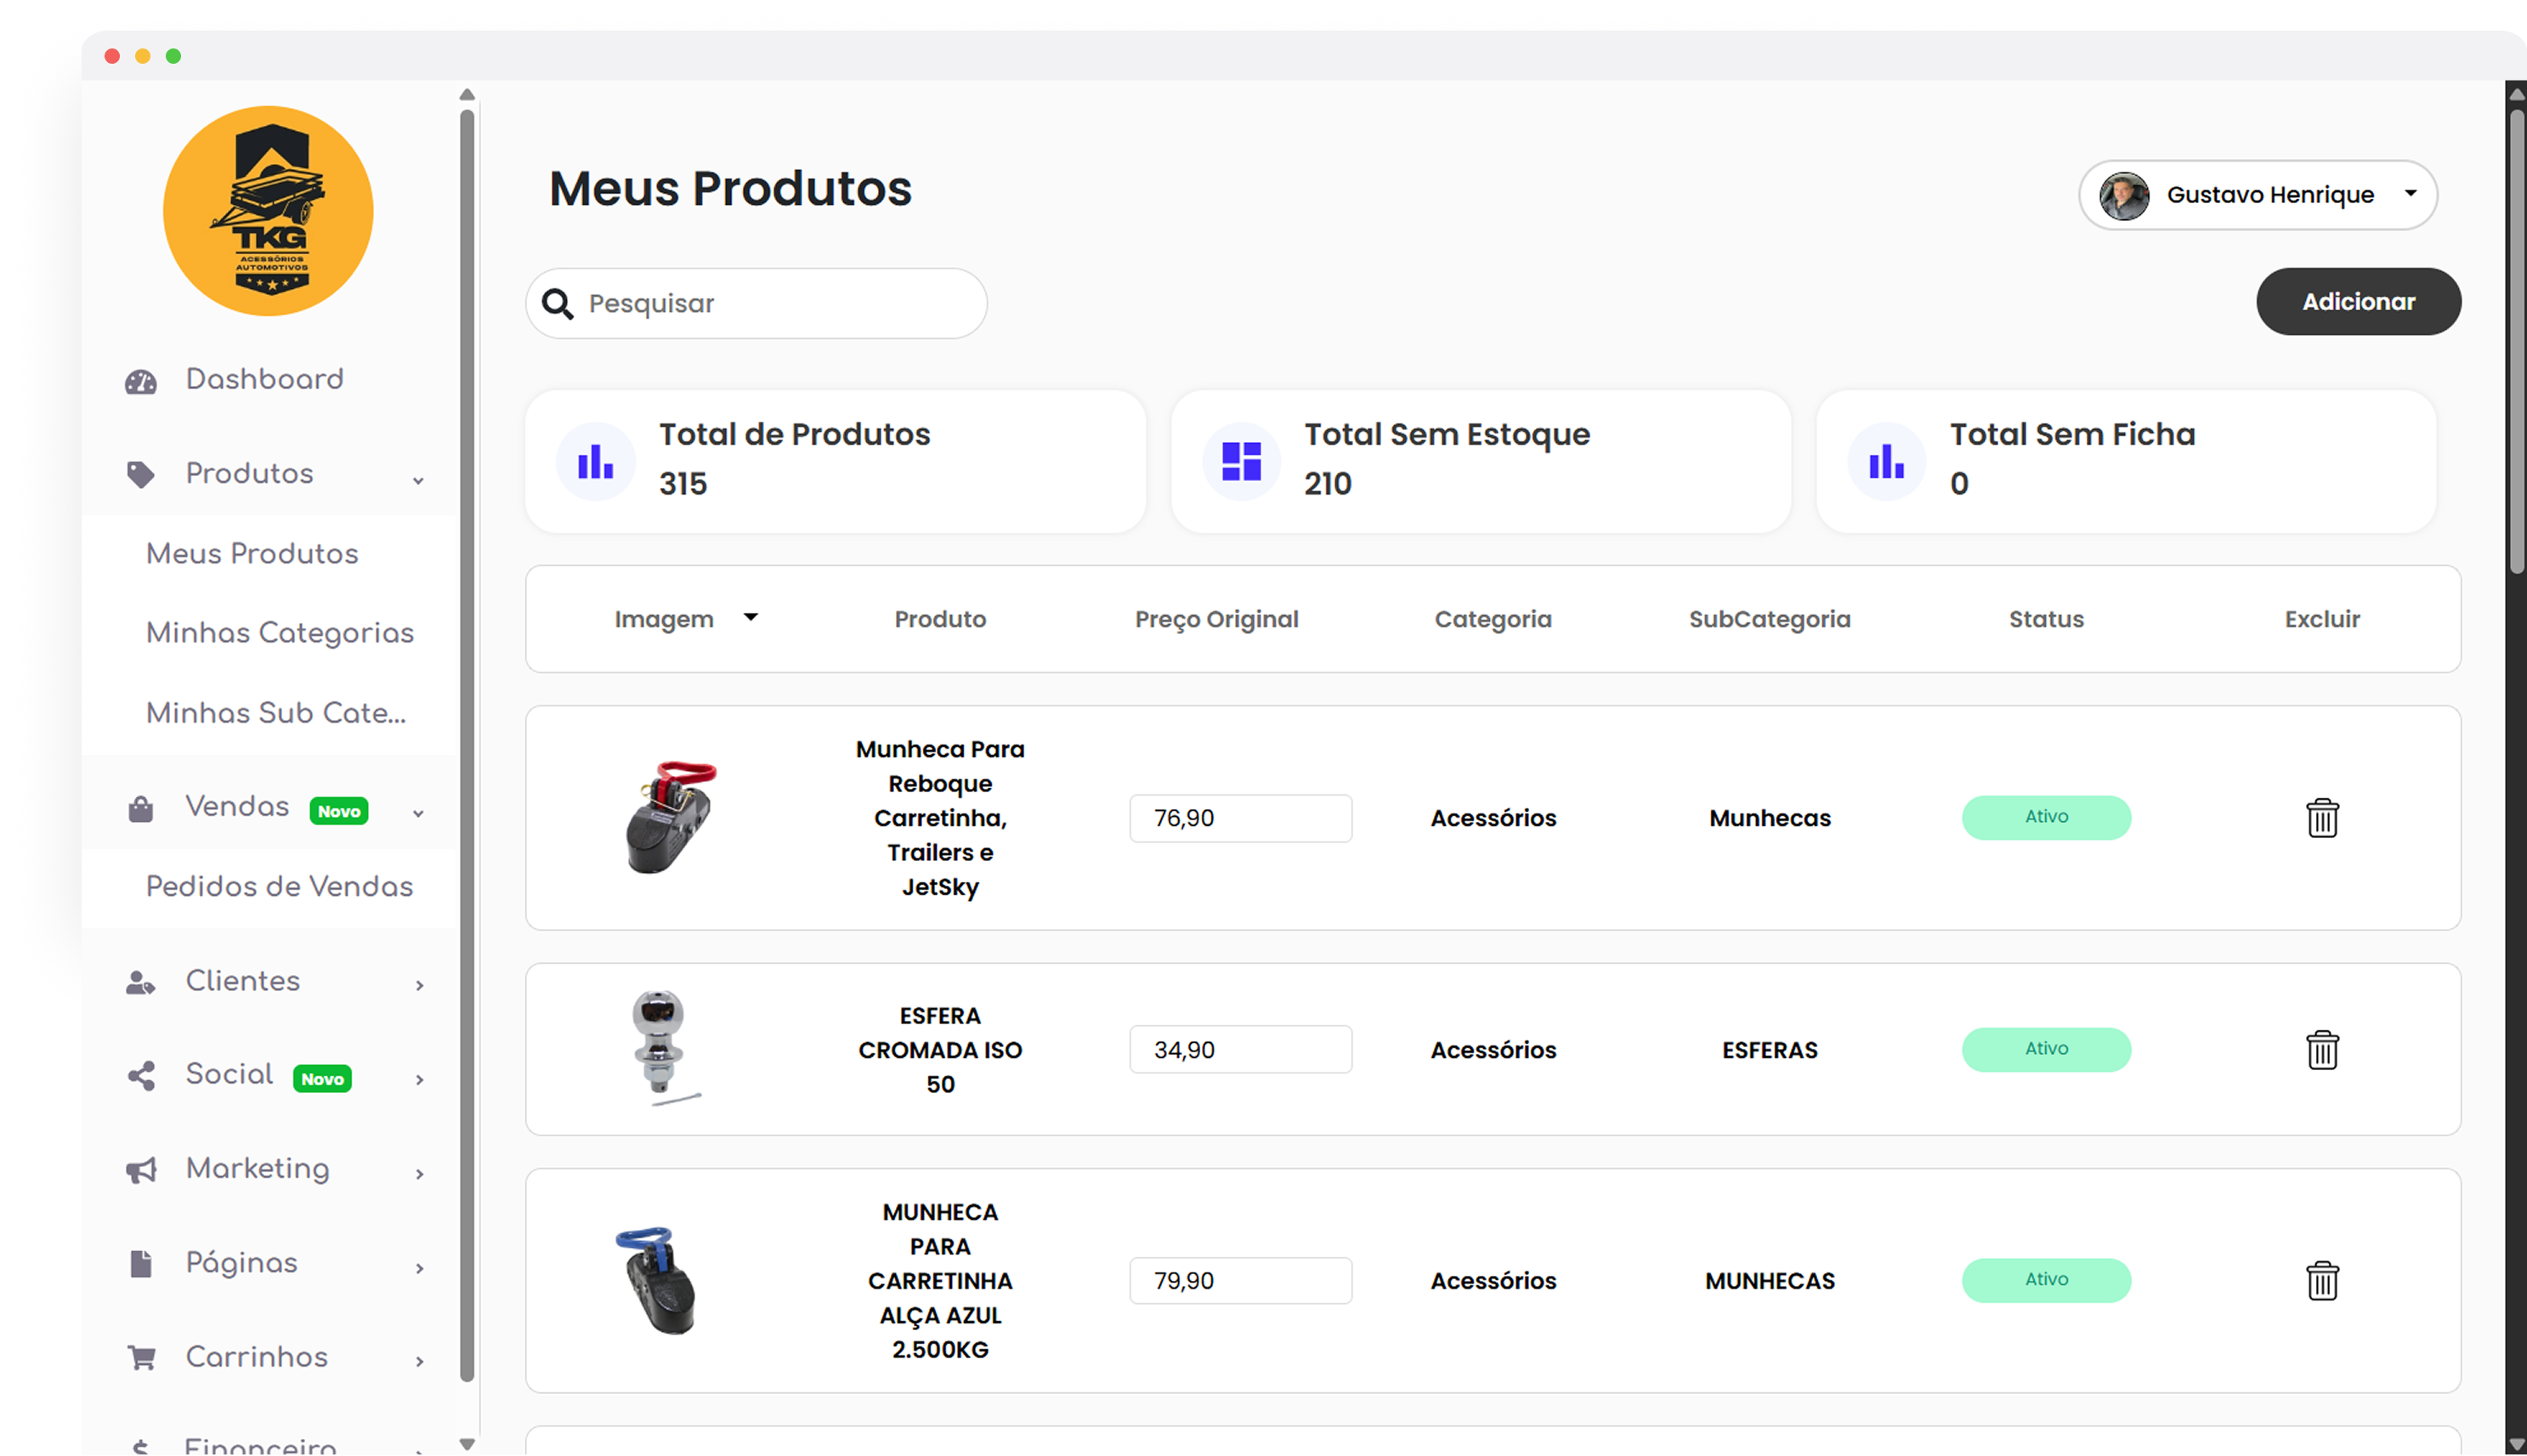Delete the Munheca Para Reboque product via trash icon
The height and width of the screenshot is (1456, 2527).
(x=2321, y=818)
